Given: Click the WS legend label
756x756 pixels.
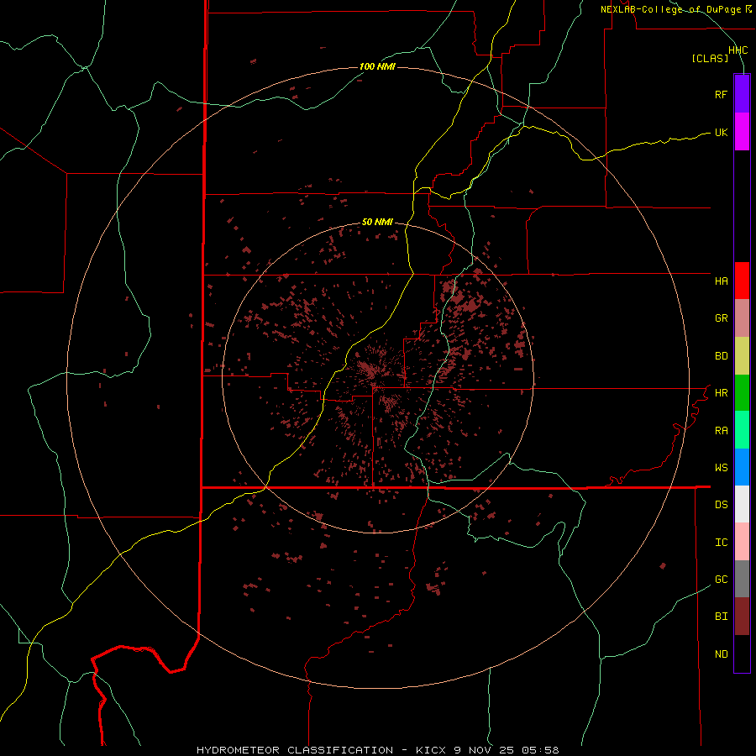Looking at the screenshot, I should coord(721,467).
